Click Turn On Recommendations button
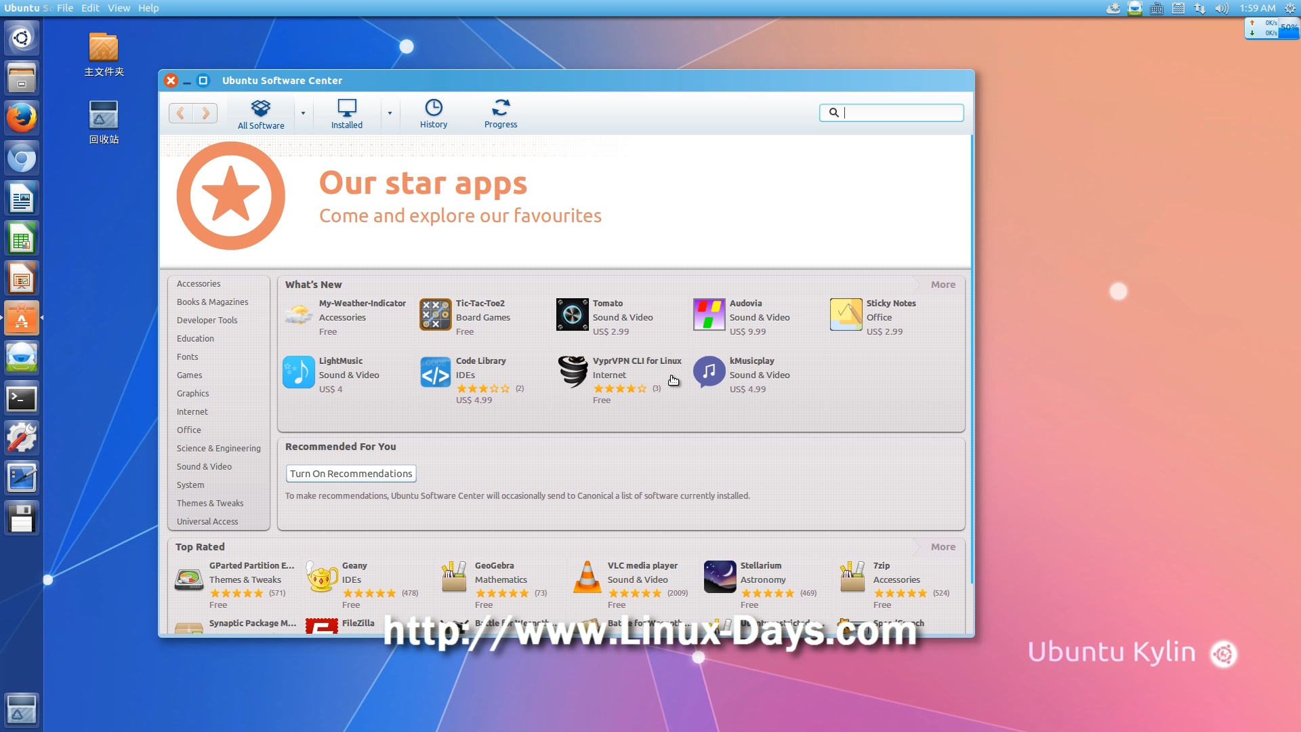 351,474
